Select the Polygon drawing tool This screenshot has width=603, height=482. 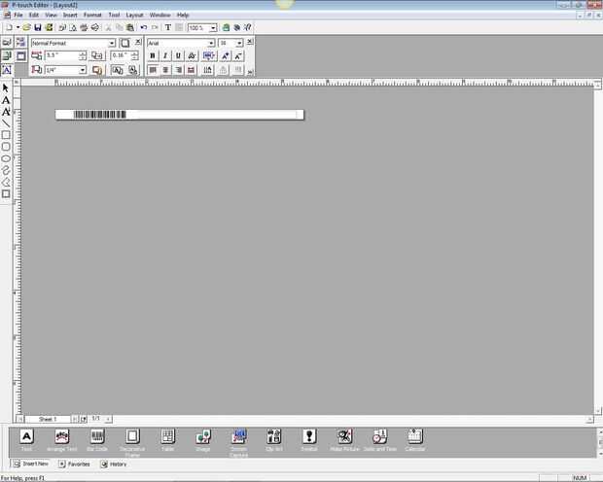6,182
